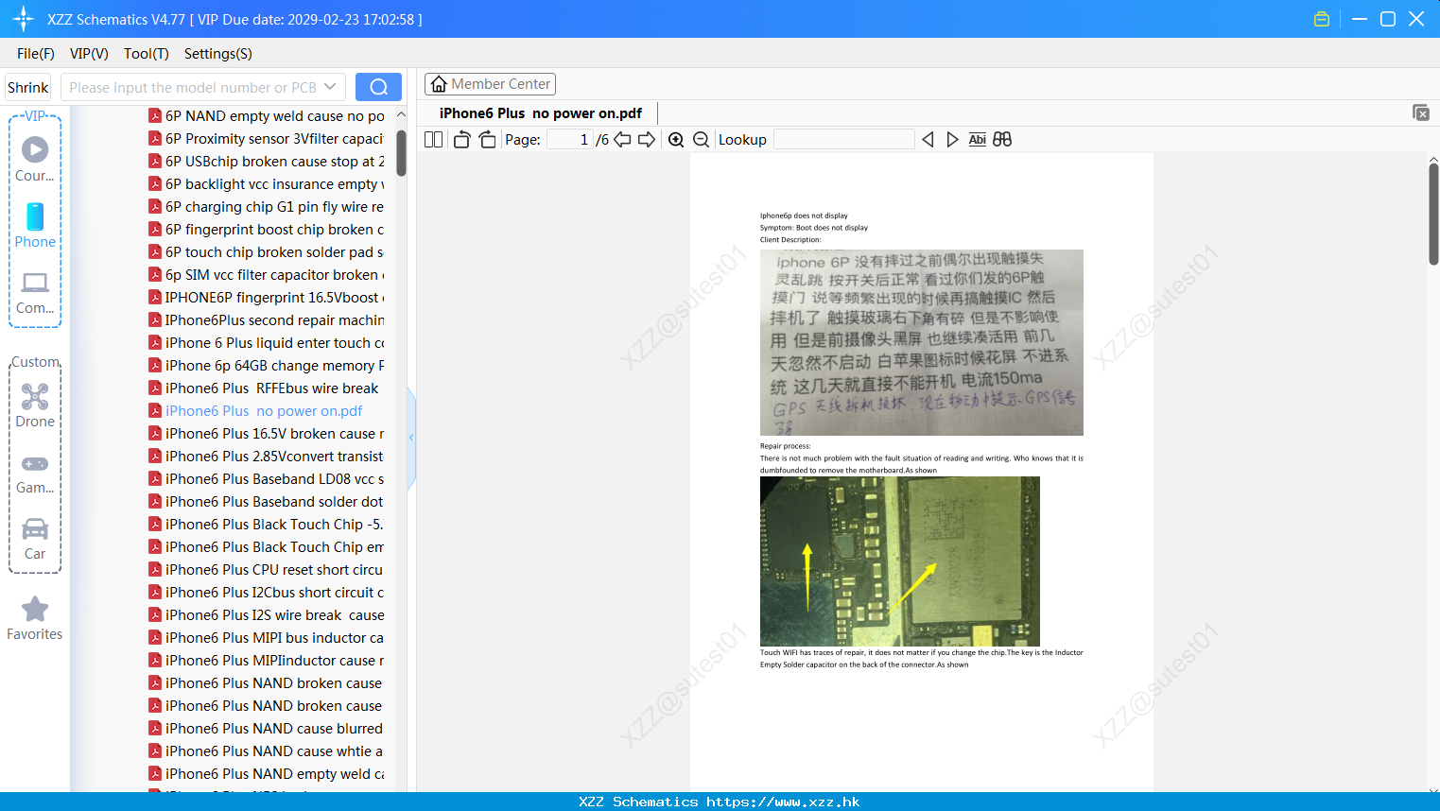Open the File(F) menu
This screenshot has width=1440, height=811.
[36, 54]
